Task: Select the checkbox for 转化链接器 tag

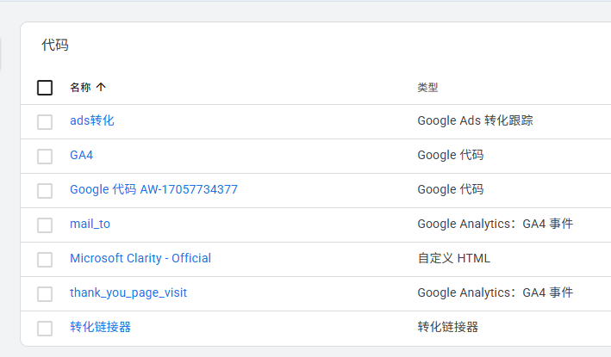Action: point(45,328)
